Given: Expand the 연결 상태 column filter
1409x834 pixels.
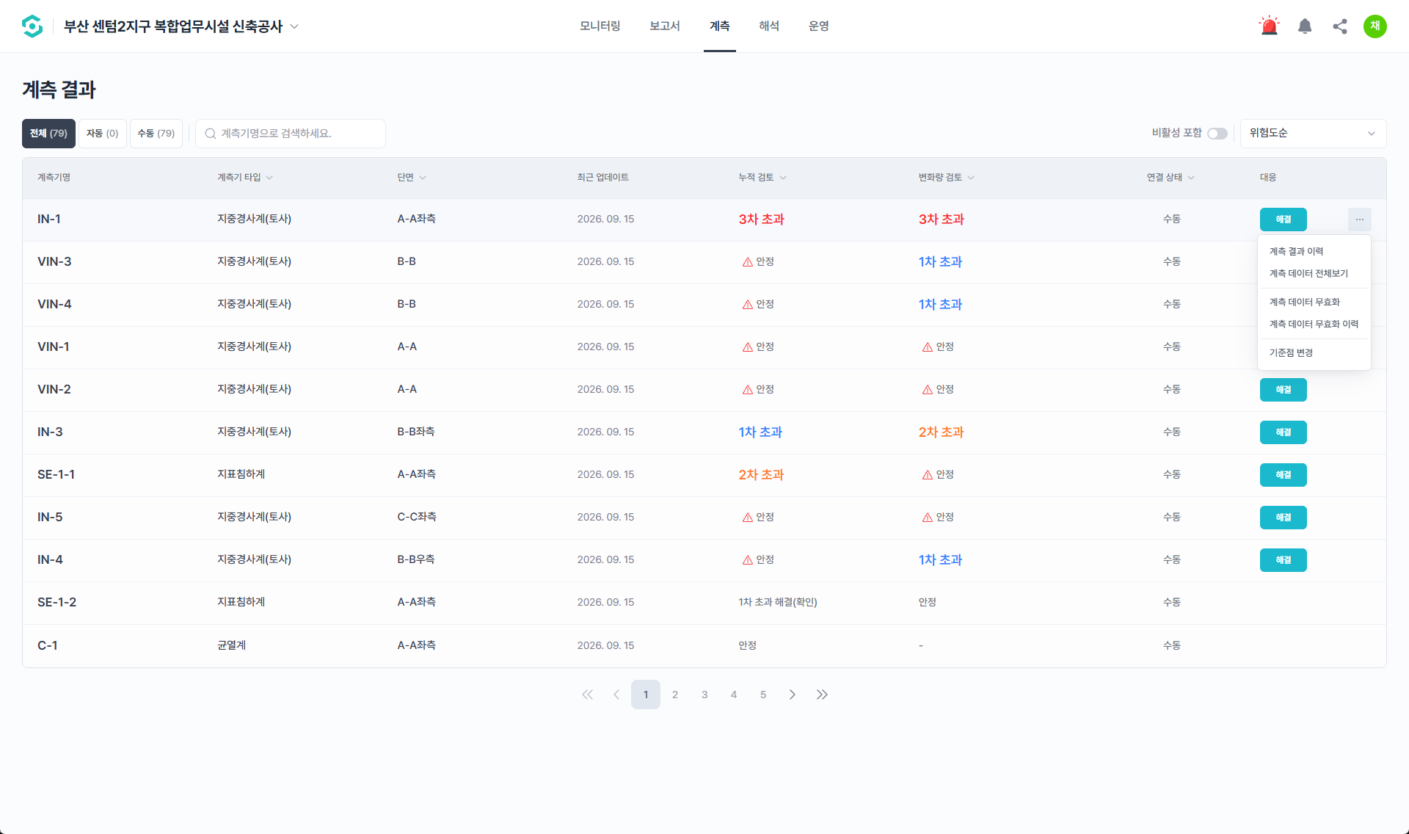Looking at the screenshot, I should [x=1191, y=178].
